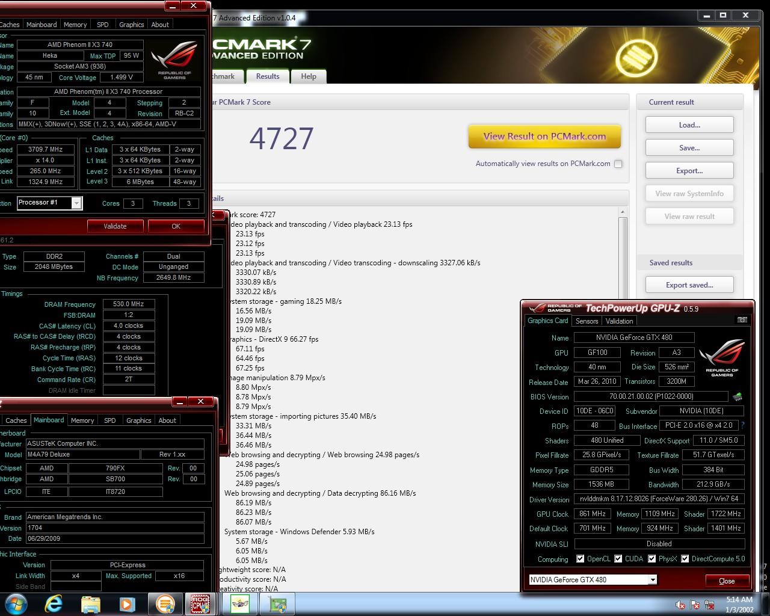Open the Processor #1 selection dropdown

pos(76,203)
